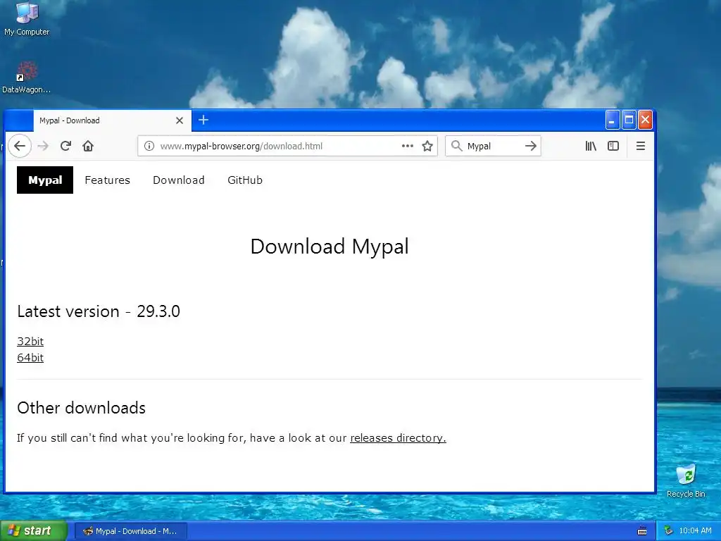Image resolution: width=721 pixels, height=541 pixels.
Task: Click the 10:04 AM clock
Action: tap(695, 531)
